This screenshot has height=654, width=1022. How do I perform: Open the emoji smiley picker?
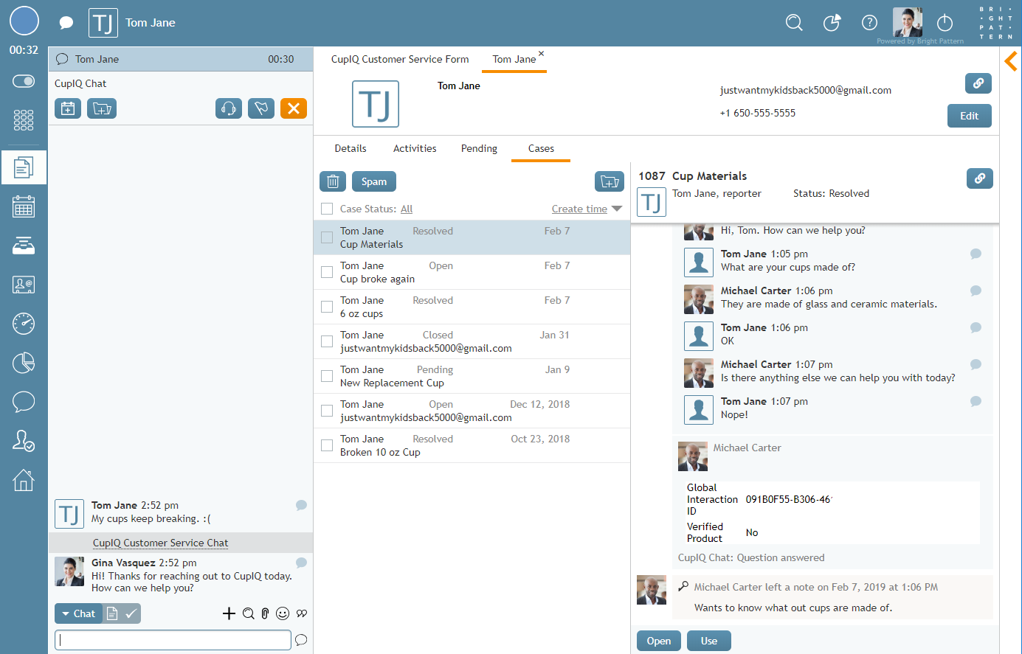point(283,613)
